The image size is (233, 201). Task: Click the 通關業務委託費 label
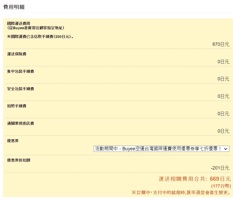coord(21,123)
